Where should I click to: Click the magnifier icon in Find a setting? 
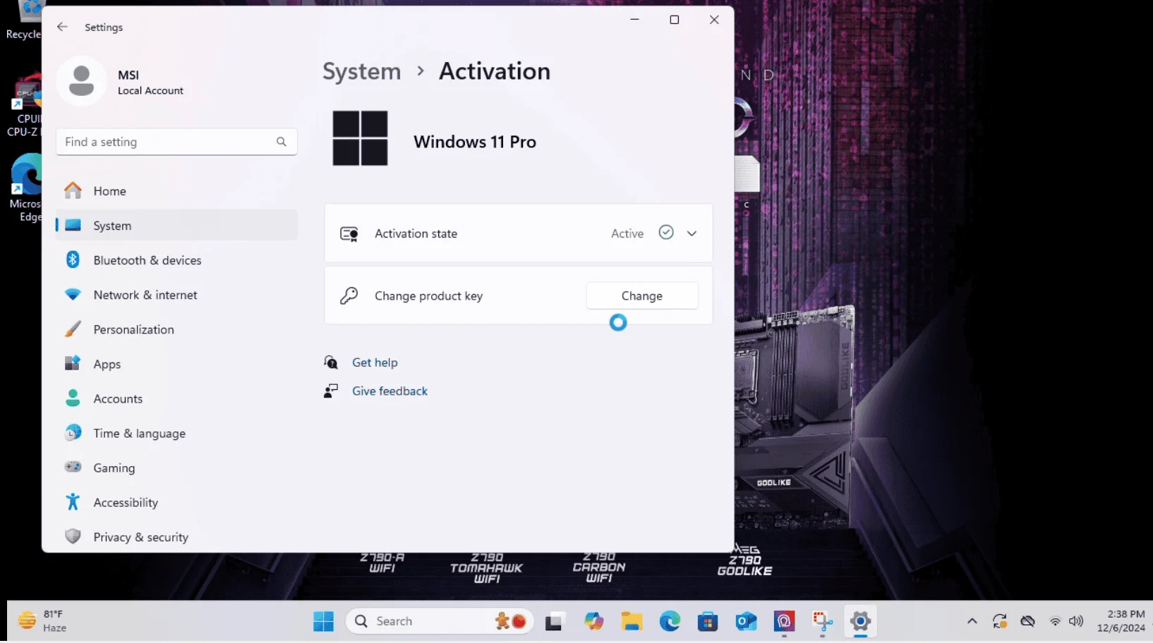[282, 142]
